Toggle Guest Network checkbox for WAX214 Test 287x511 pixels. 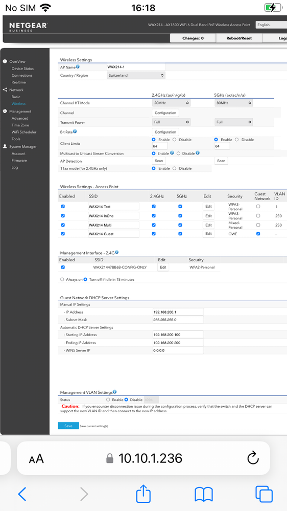pyautogui.click(x=258, y=206)
